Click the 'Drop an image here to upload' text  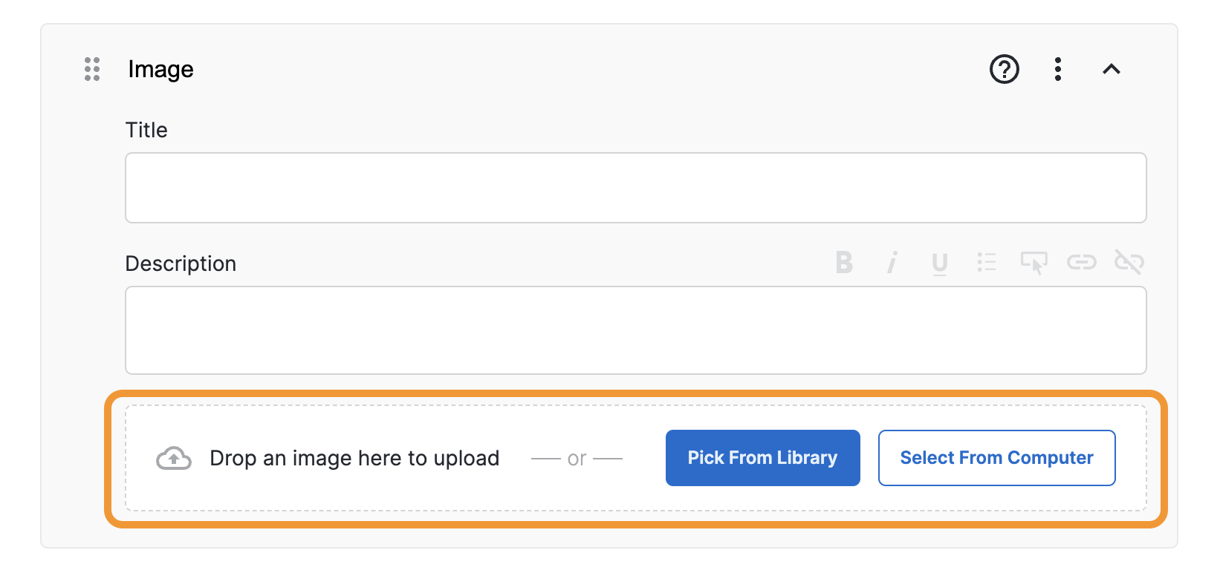pyautogui.click(x=354, y=459)
